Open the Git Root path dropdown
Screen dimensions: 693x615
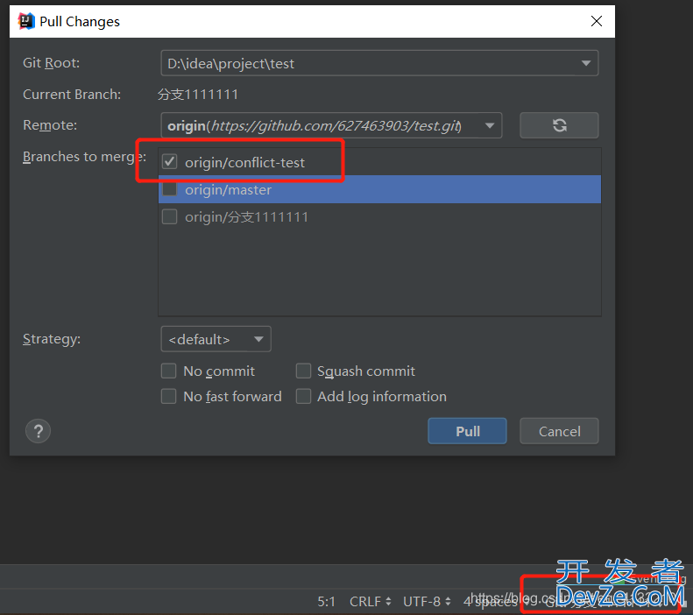(379, 63)
